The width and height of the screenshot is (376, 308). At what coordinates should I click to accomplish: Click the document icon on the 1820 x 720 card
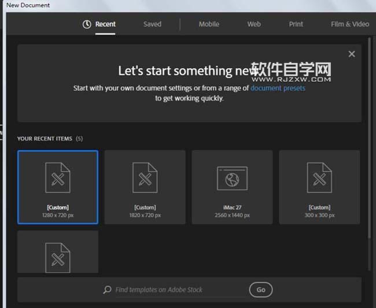[x=145, y=177]
